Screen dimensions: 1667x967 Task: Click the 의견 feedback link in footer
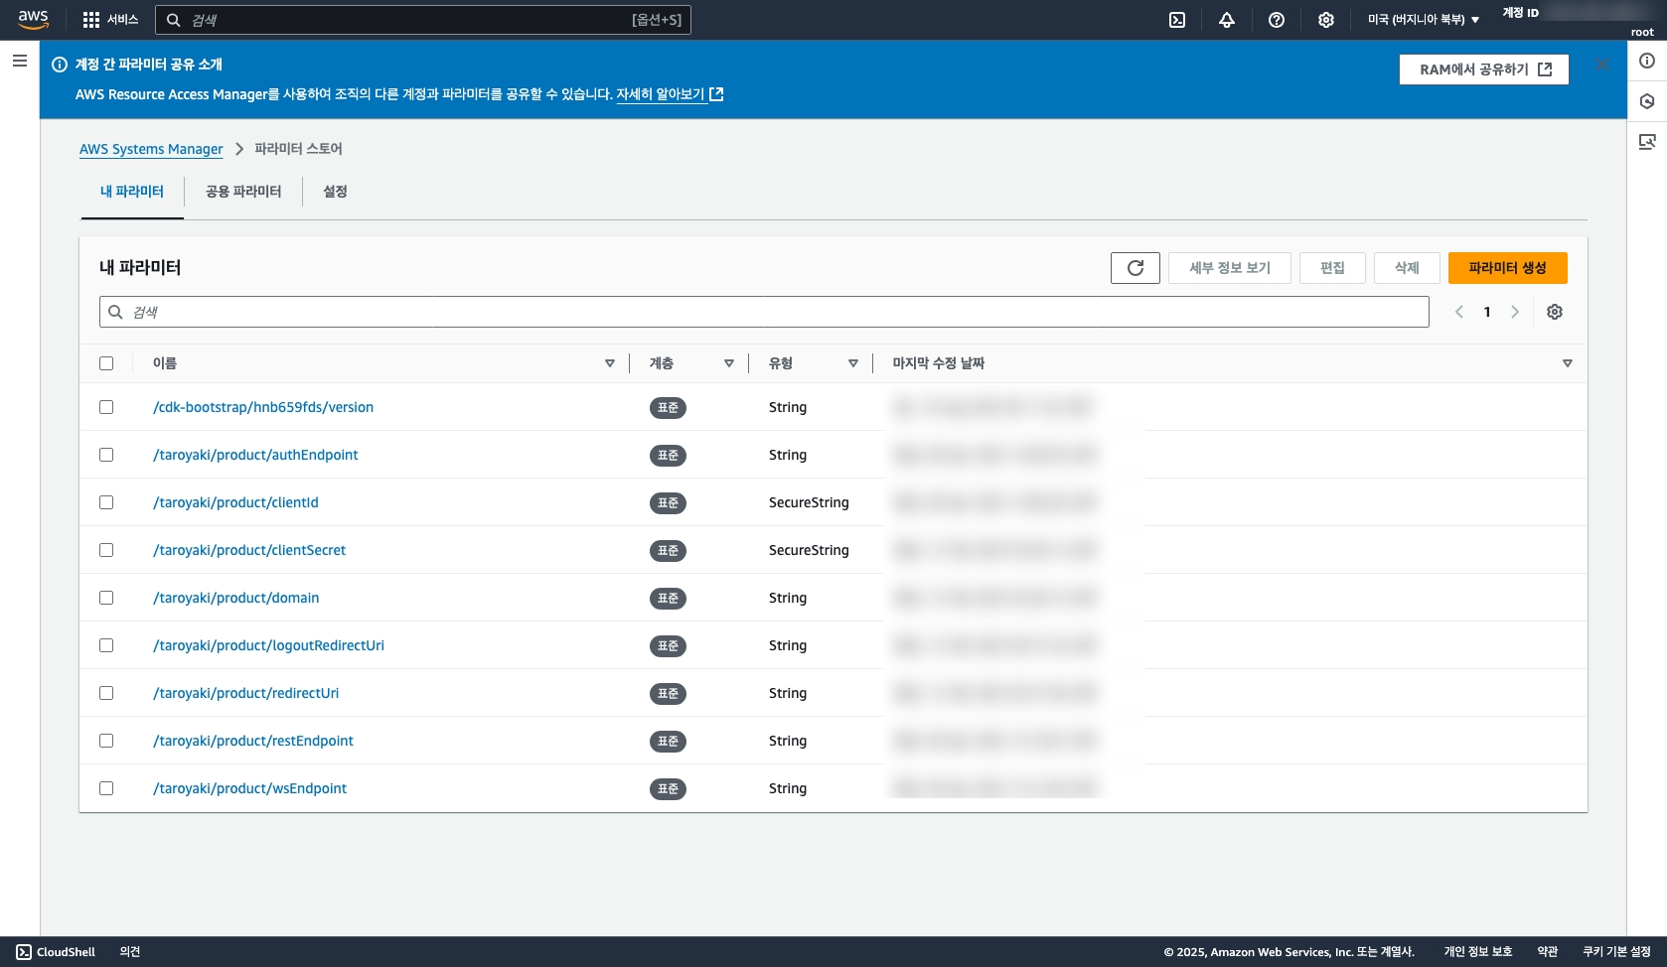130,952
